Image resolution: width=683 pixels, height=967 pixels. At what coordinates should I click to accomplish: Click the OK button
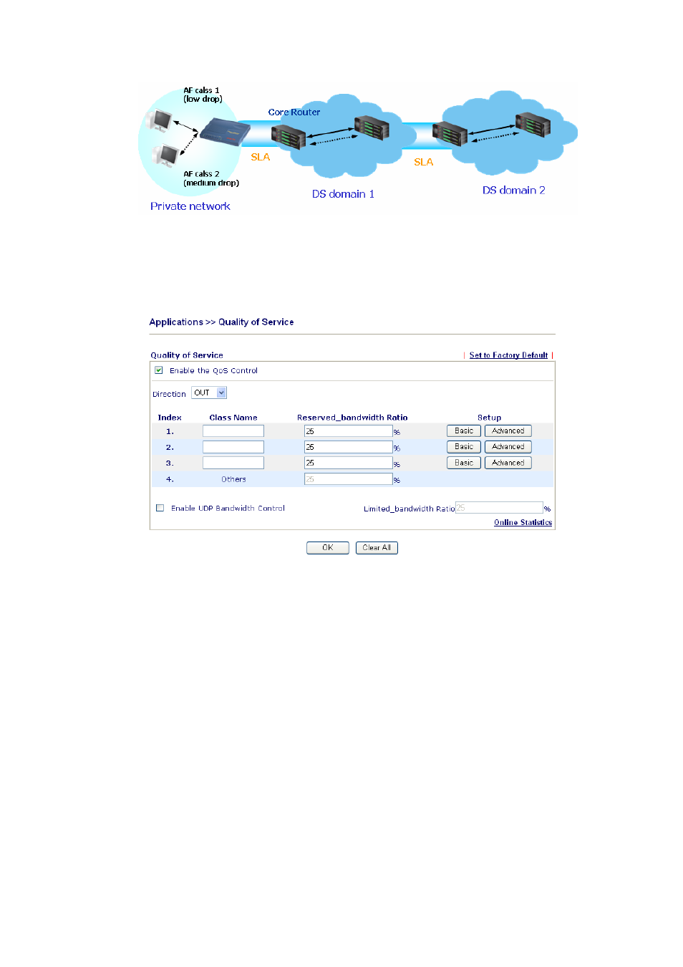pyautogui.click(x=328, y=547)
